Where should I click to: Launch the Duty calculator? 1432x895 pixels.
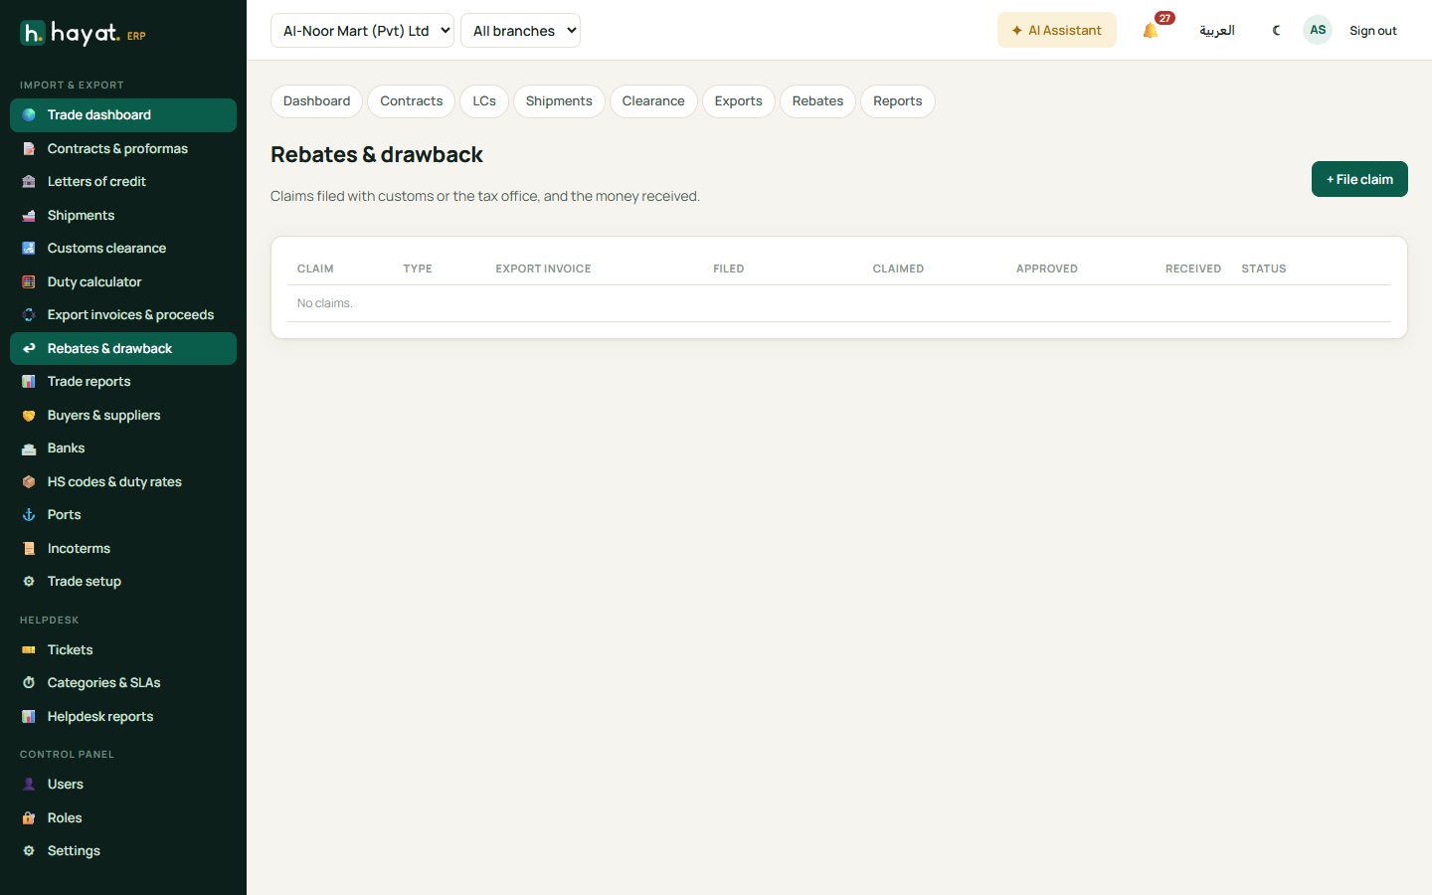point(123,282)
